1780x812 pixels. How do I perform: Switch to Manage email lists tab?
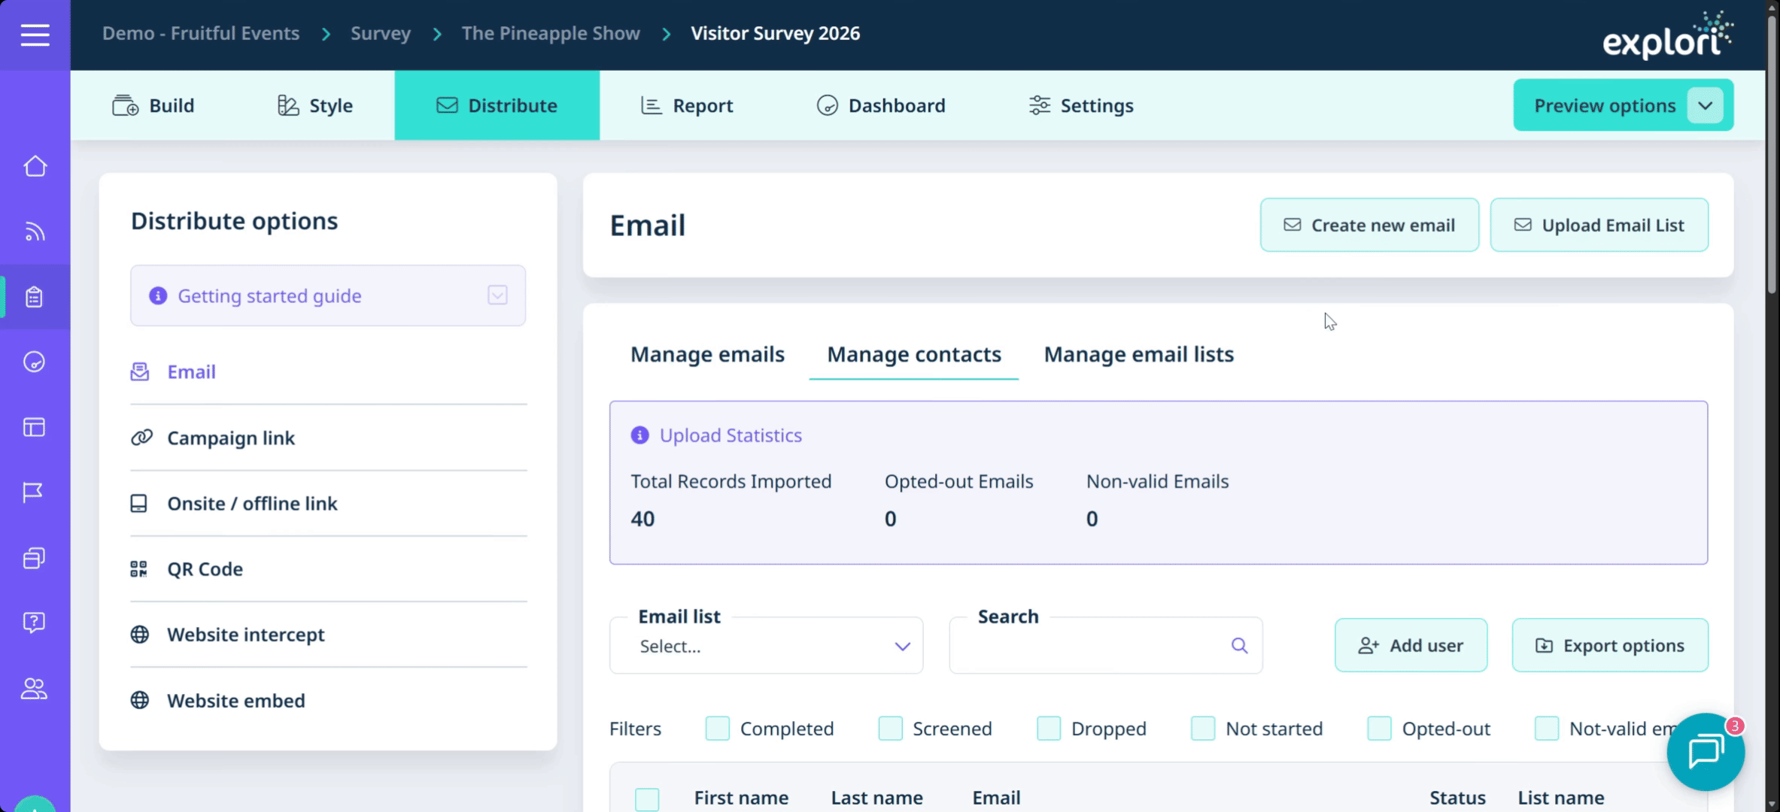1138,354
